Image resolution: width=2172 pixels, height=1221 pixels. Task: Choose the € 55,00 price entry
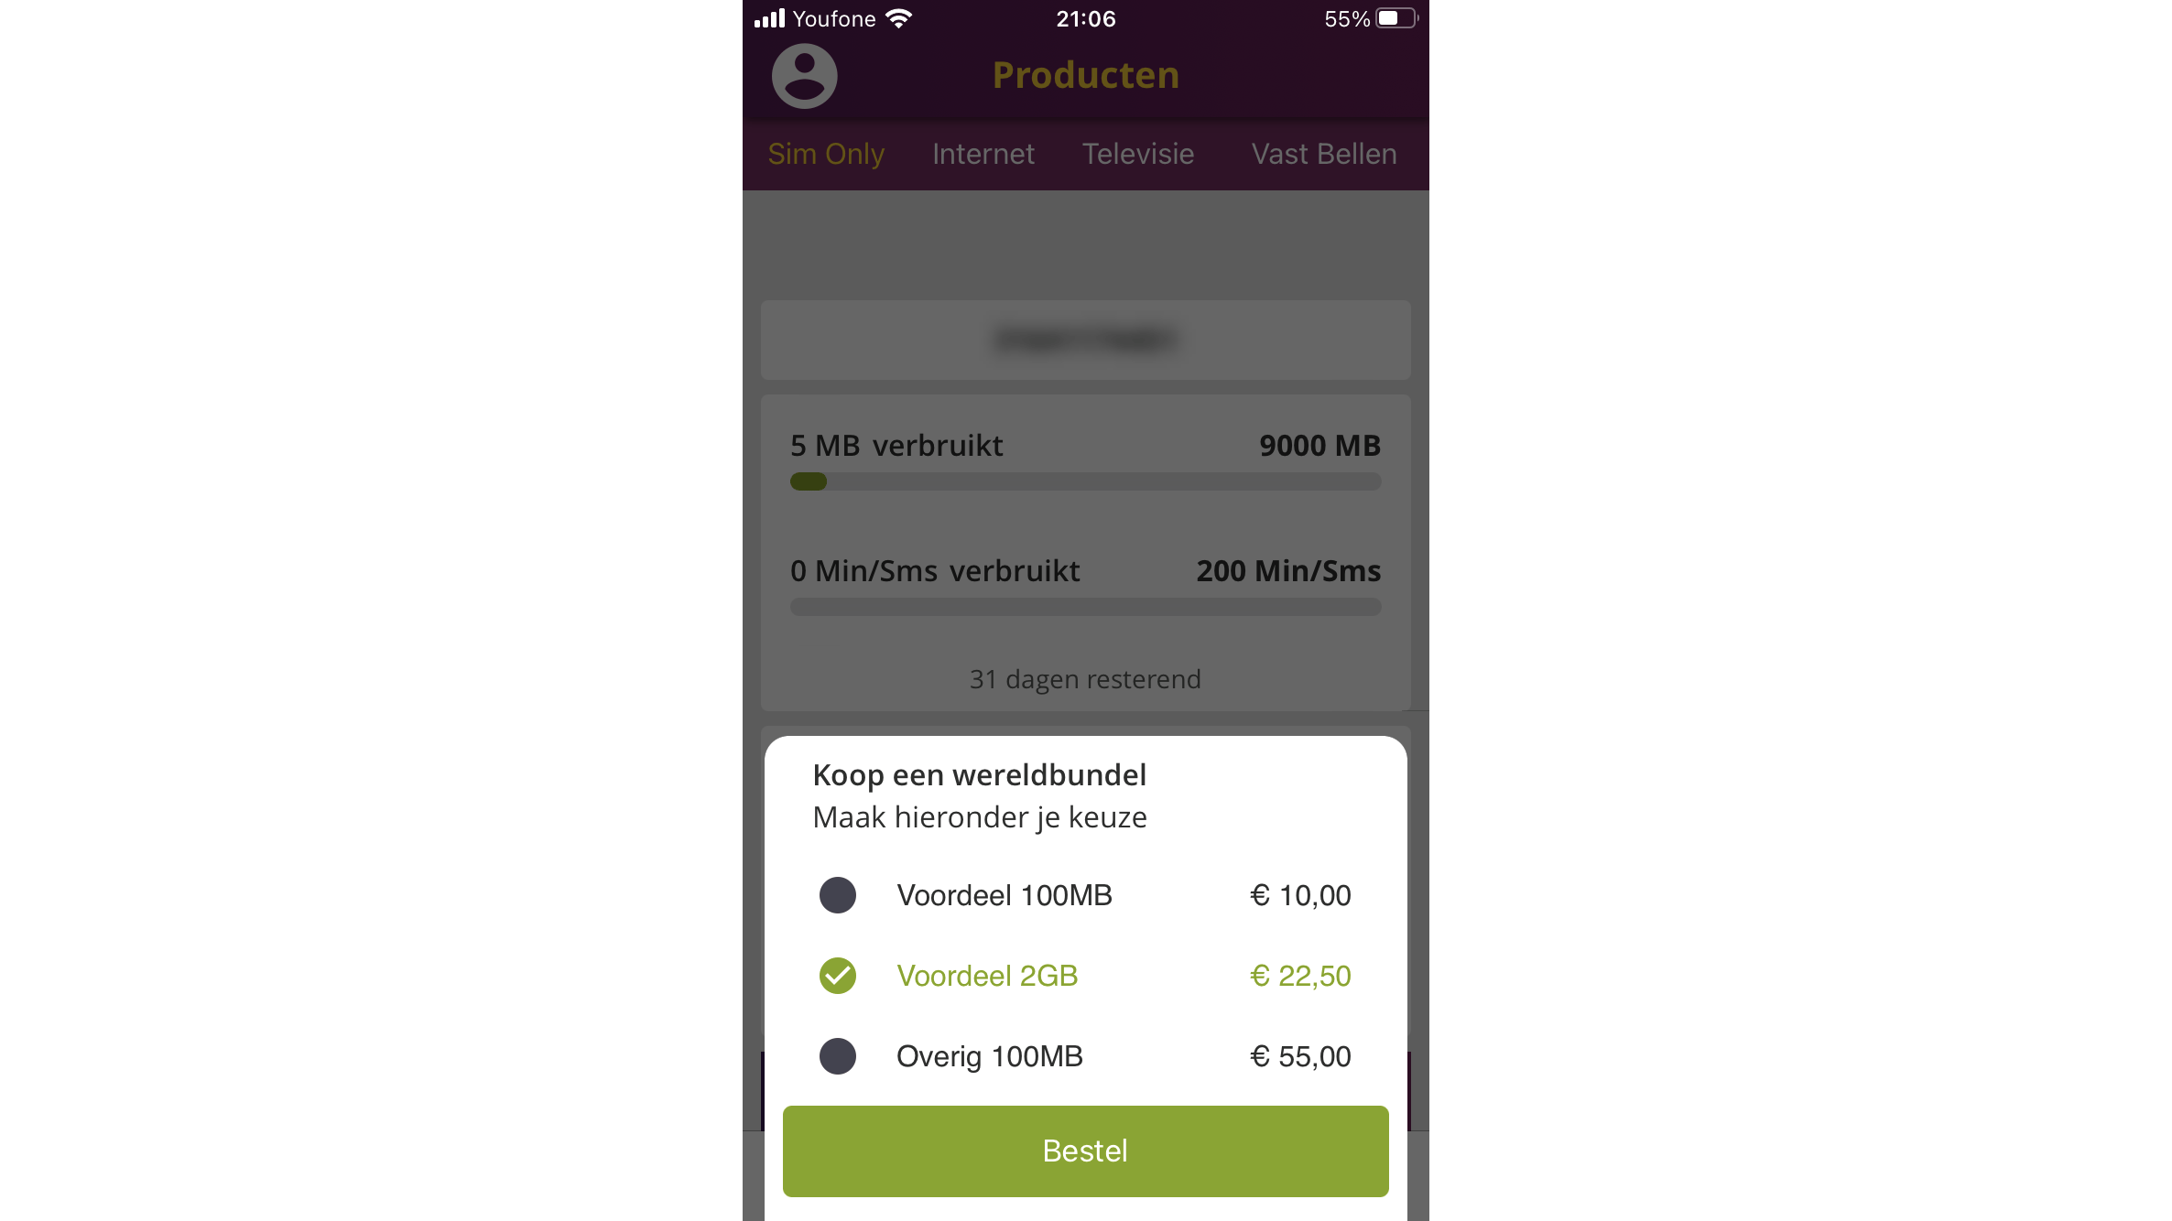tap(1300, 1056)
